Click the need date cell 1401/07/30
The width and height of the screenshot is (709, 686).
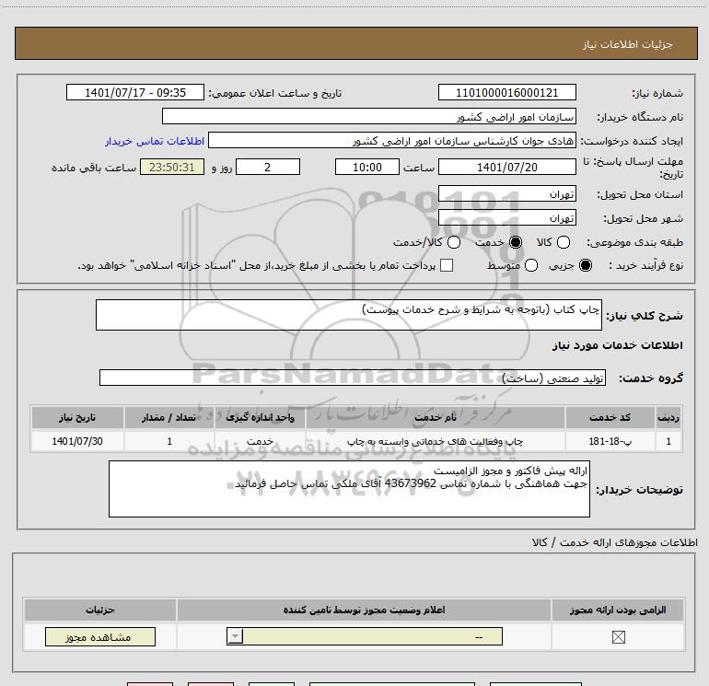point(77,441)
